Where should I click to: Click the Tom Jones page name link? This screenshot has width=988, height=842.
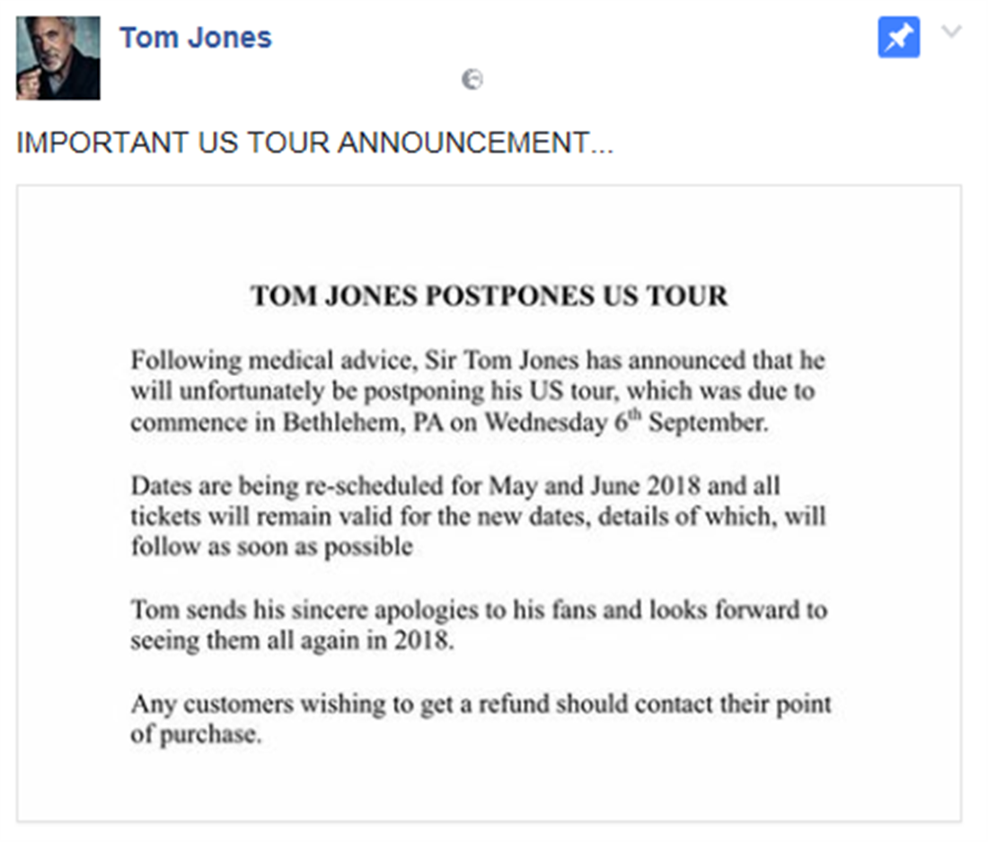click(195, 38)
